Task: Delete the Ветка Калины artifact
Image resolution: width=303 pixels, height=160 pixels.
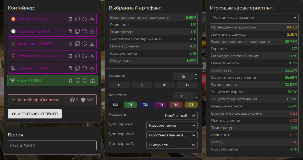Action: [x=70, y=56]
